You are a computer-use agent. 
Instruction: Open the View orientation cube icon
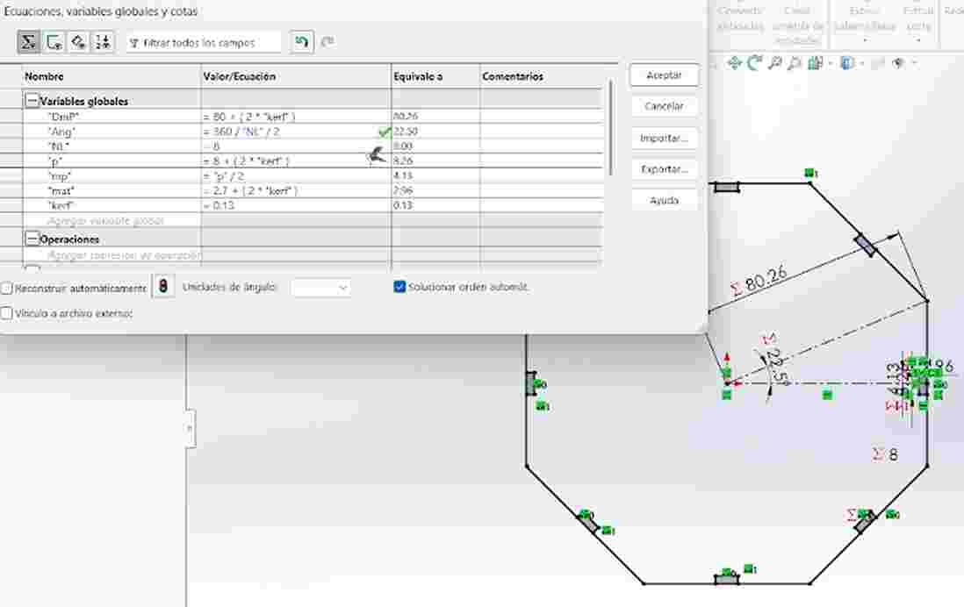point(816,63)
